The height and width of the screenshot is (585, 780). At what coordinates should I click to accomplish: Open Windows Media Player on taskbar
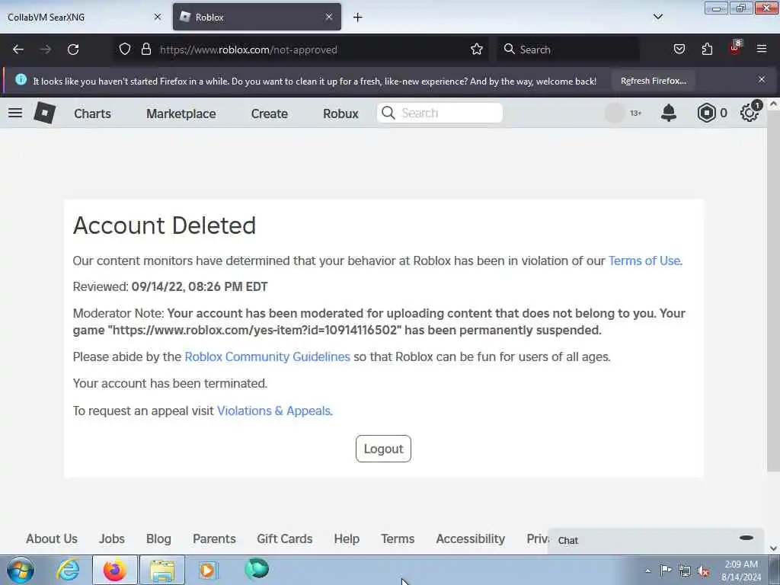click(208, 570)
